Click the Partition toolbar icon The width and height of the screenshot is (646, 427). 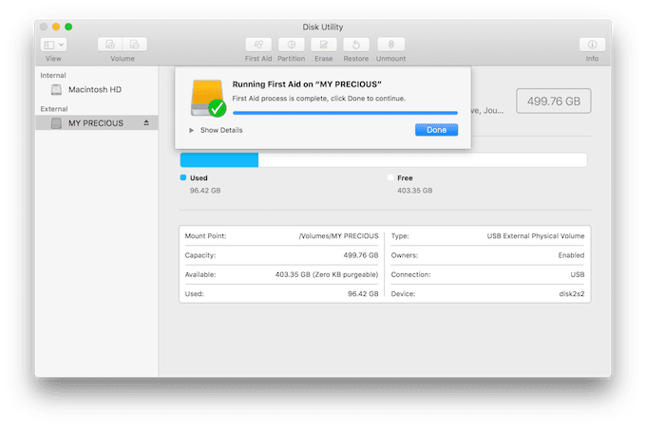(x=292, y=45)
